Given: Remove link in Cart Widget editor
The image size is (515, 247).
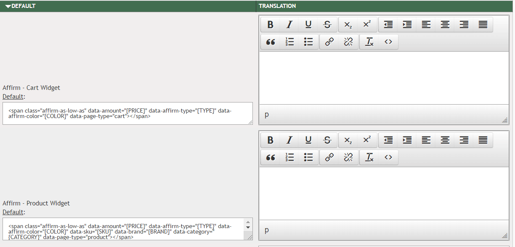Looking at the screenshot, I should (348, 42).
